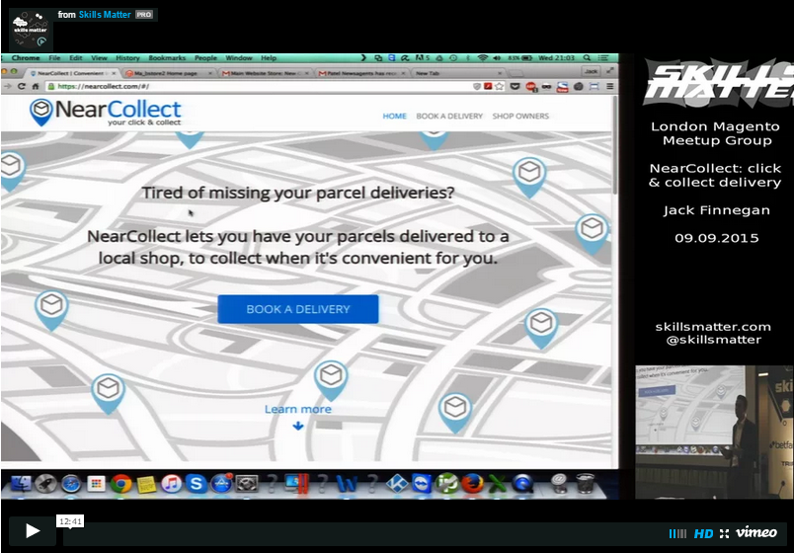The width and height of the screenshot is (794, 553).
Task: Click the volume icon in the menu bar
Action: click(x=497, y=57)
